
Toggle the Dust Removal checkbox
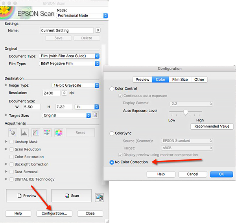pos(12,172)
